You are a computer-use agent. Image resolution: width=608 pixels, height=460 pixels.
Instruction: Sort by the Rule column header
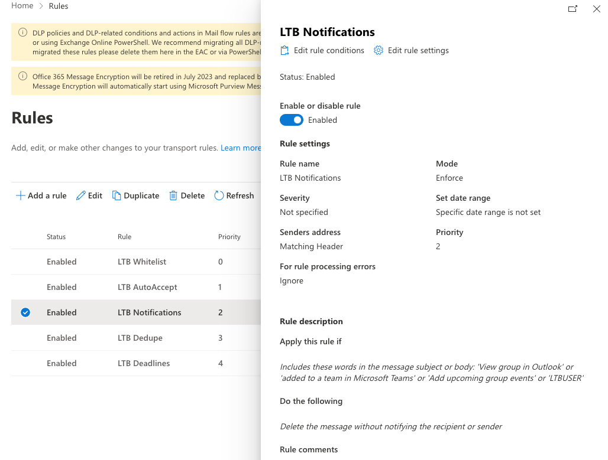point(124,237)
